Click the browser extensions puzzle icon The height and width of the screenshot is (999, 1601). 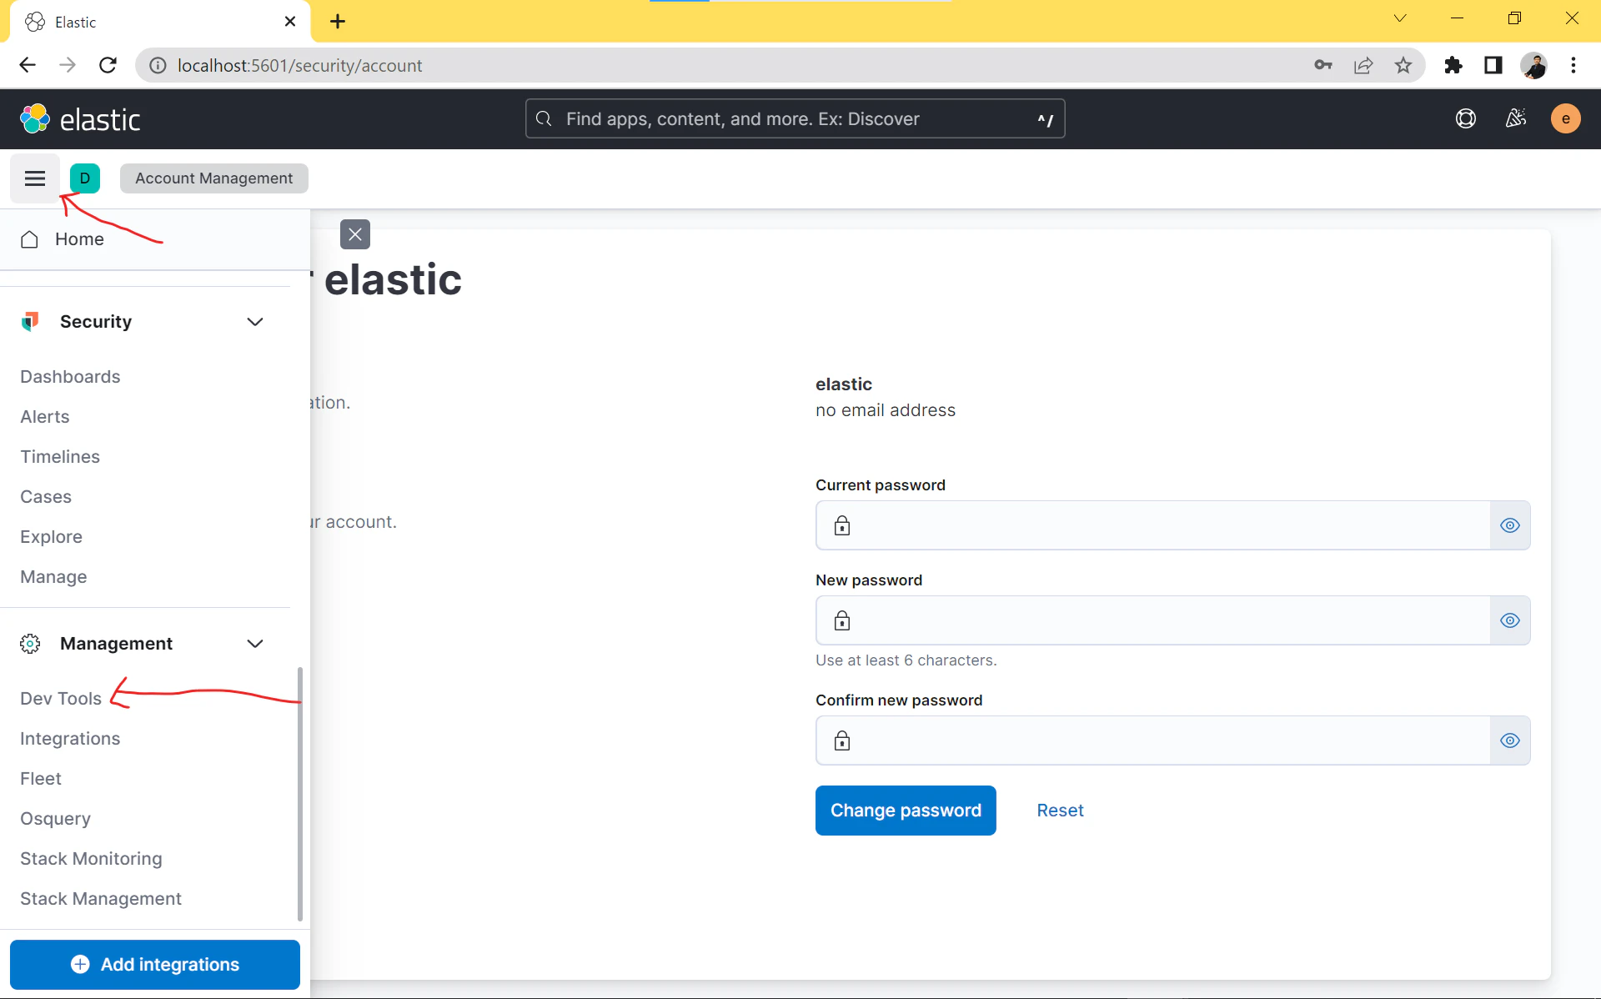tap(1453, 65)
